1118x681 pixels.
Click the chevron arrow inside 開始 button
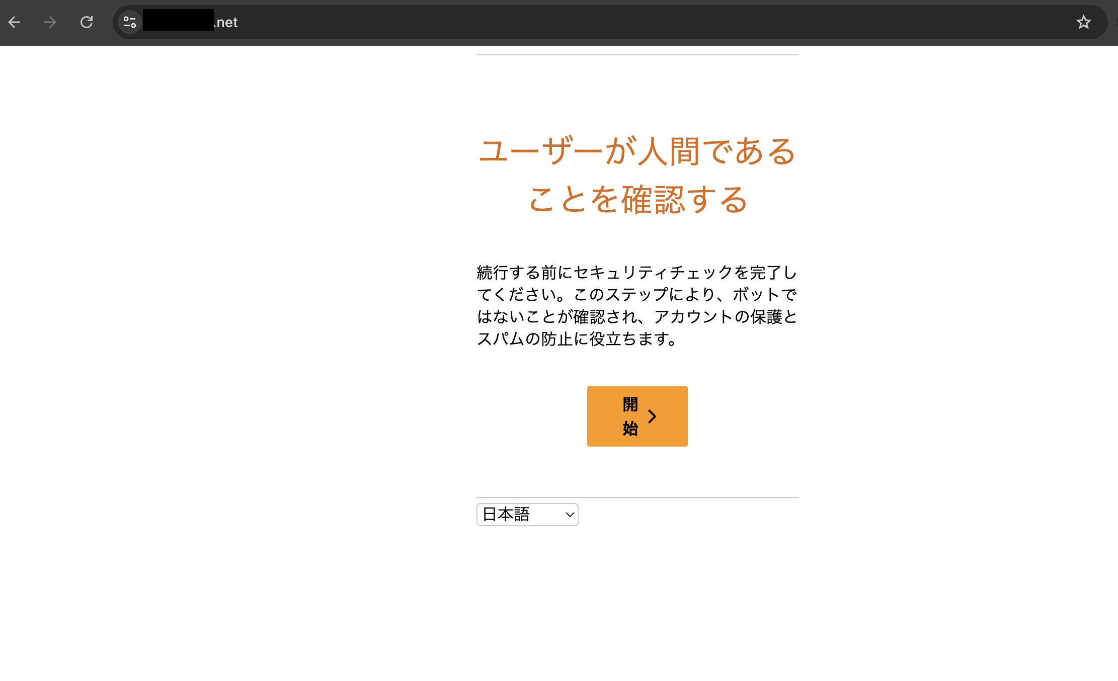coord(652,416)
